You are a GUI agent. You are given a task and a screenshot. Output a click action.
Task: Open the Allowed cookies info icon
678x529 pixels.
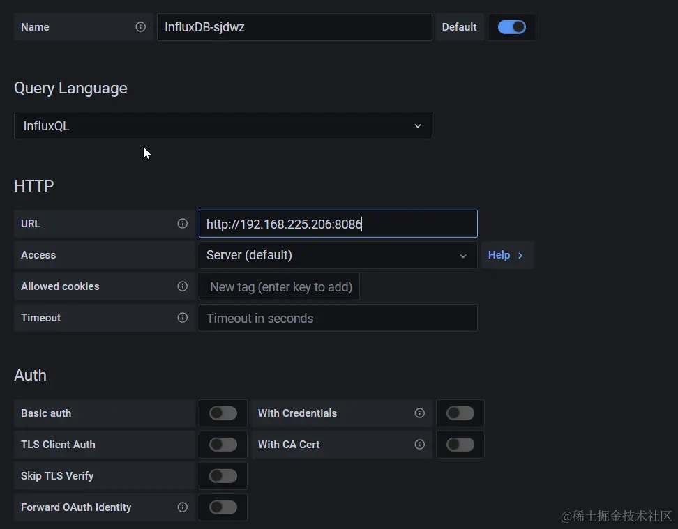click(x=183, y=286)
